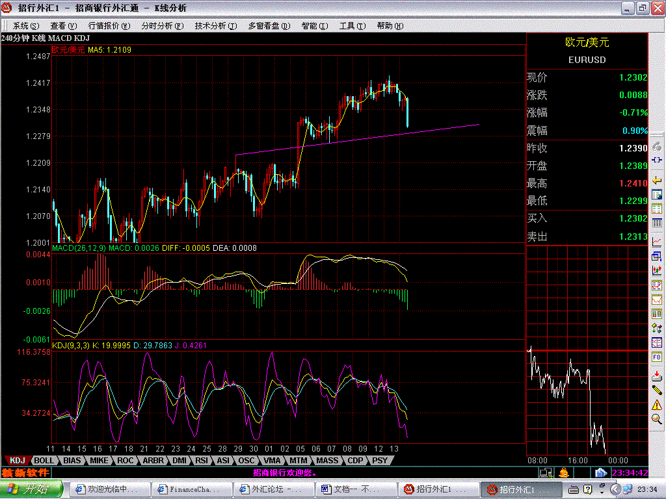Switch to the 外汇论坛 taskbar window
The height and width of the screenshot is (499, 666).
pyautogui.click(x=274, y=489)
